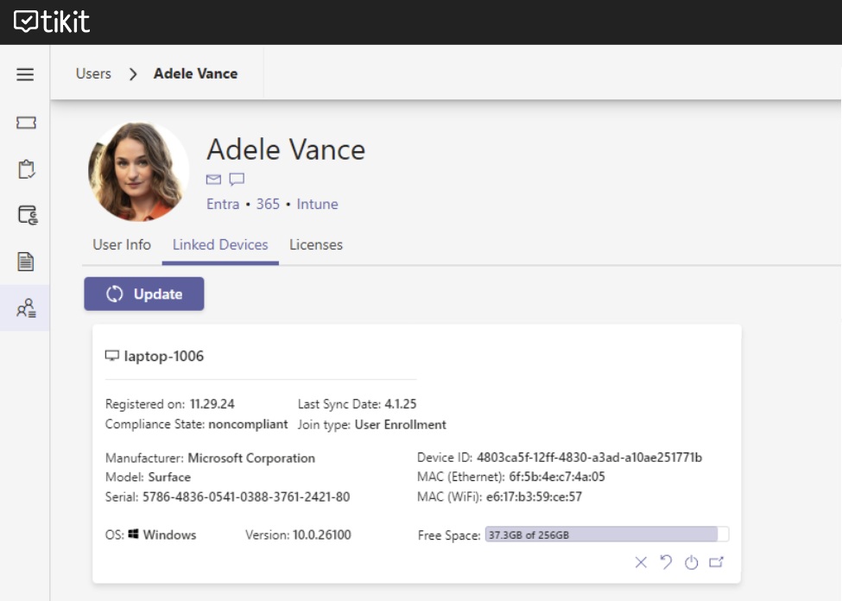
Task: Open the Intune link
Action: 317,204
